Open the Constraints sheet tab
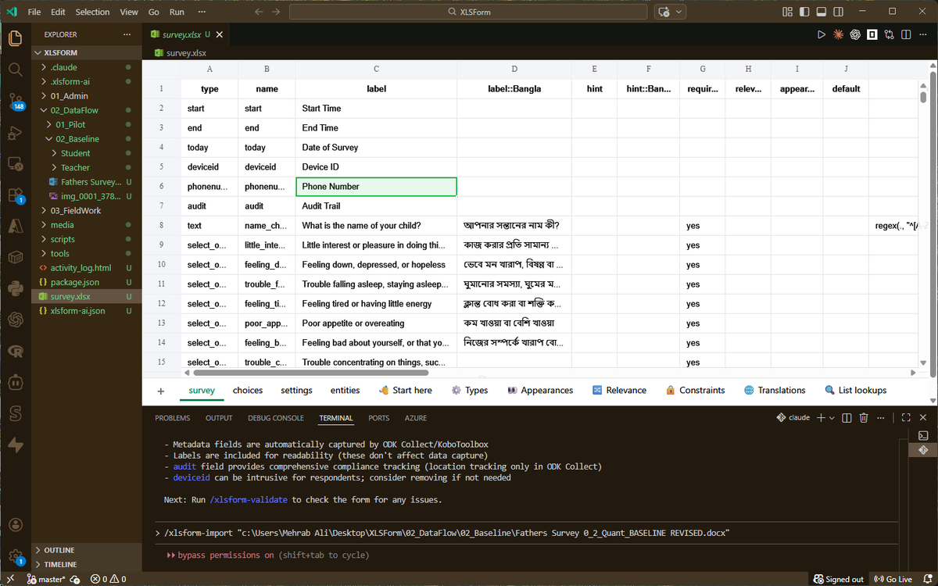 (x=696, y=391)
